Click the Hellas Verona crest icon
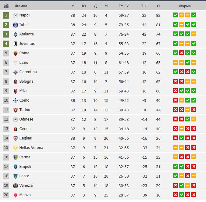 [16, 148]
